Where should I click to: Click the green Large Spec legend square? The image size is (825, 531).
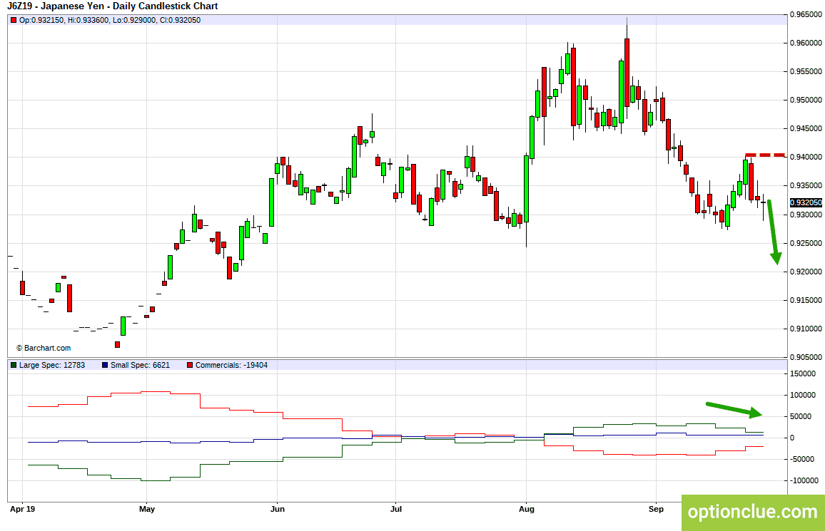pos(14,365)
